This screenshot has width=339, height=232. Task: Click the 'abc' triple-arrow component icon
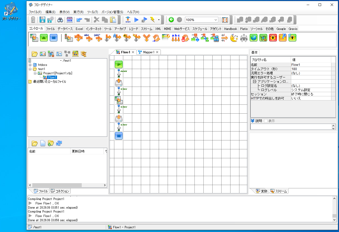click(176, 38)
